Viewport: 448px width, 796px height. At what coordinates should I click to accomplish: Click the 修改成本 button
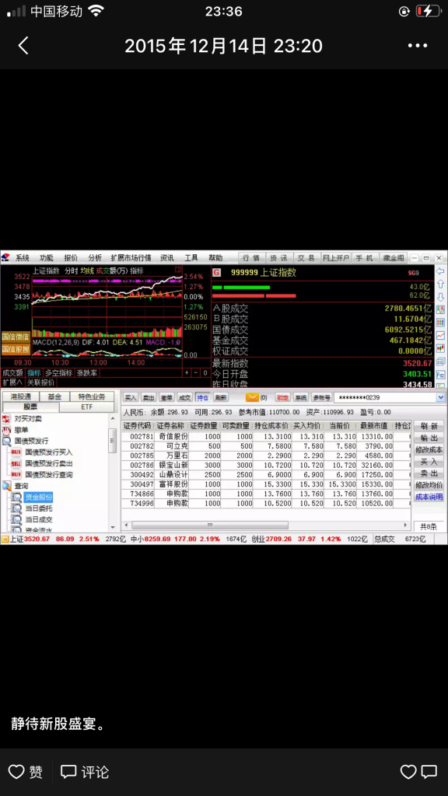[x=429, y=450]
